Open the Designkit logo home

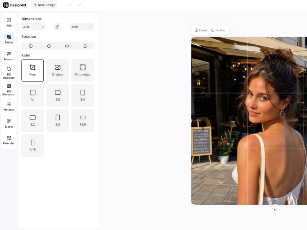[x=15, y=5]
